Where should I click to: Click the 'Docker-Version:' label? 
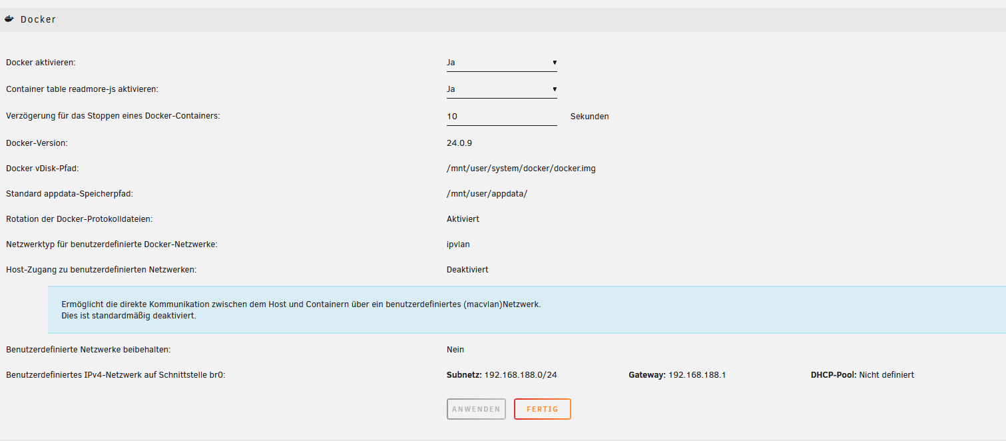(37, 143)
